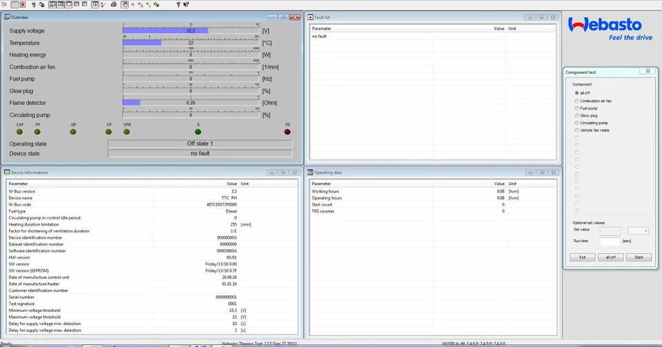Select the Fuel type row

click(152, 211)
